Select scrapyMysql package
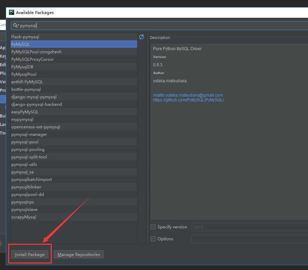The image size is (308, 270). (x=74, y=217)
